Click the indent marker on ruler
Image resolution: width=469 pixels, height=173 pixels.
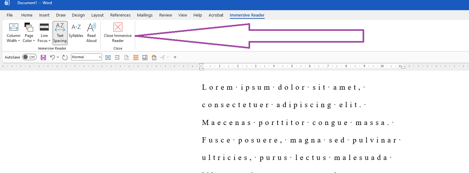pyautogui.click(x=201, y=66)
